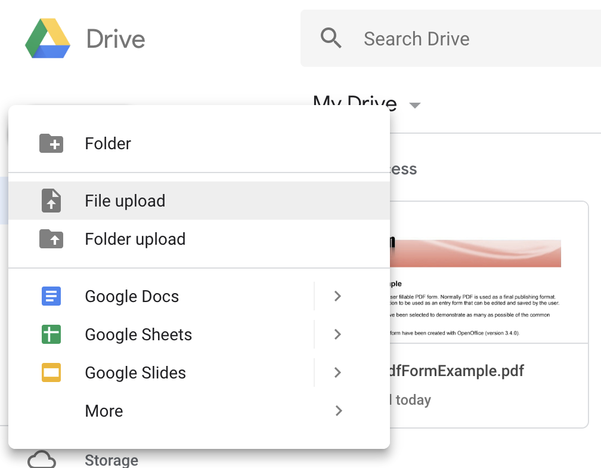The image size is (601, 468).
Task: Expand Google Docs submenu arrow
Action: pyautogui.click(x=337, y=296)
